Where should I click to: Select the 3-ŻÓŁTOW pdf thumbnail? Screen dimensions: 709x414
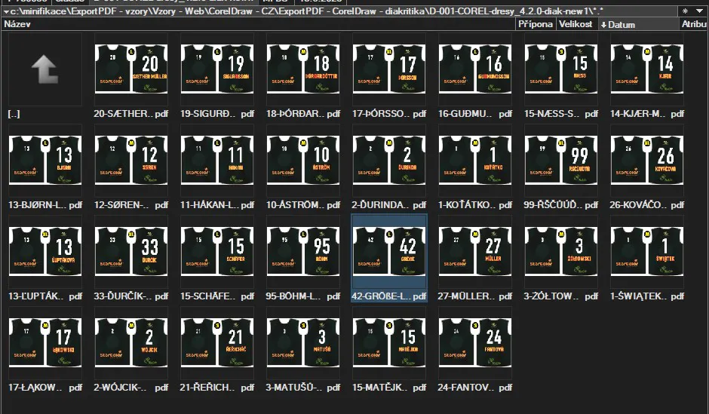(560, 252)
